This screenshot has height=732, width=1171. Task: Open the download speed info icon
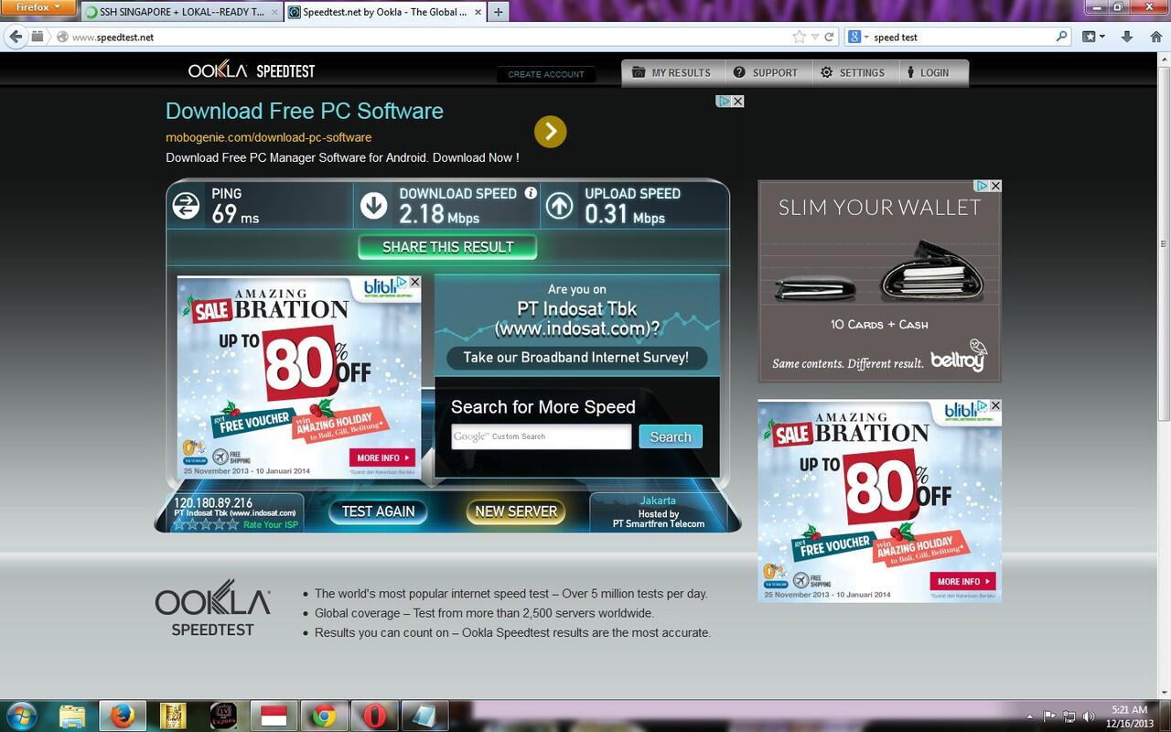531,193
